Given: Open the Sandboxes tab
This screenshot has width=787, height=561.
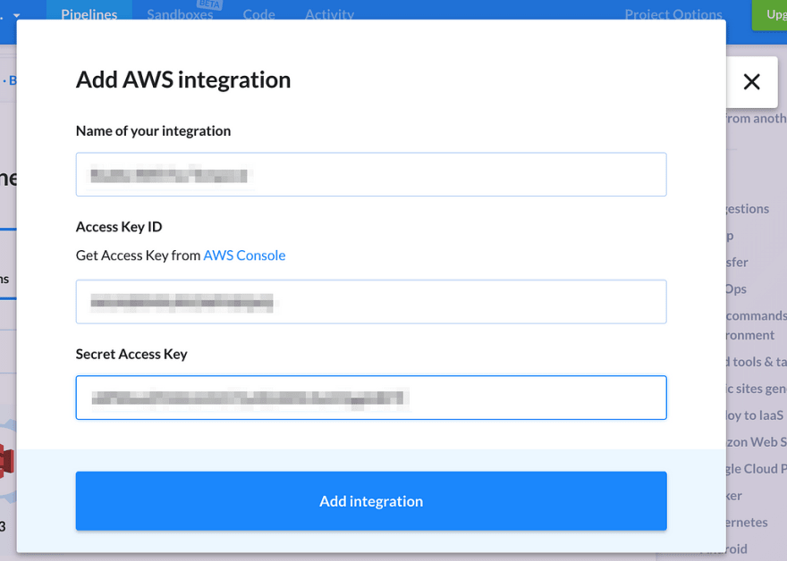Looking at the screenshot, I should click(180, 14).
